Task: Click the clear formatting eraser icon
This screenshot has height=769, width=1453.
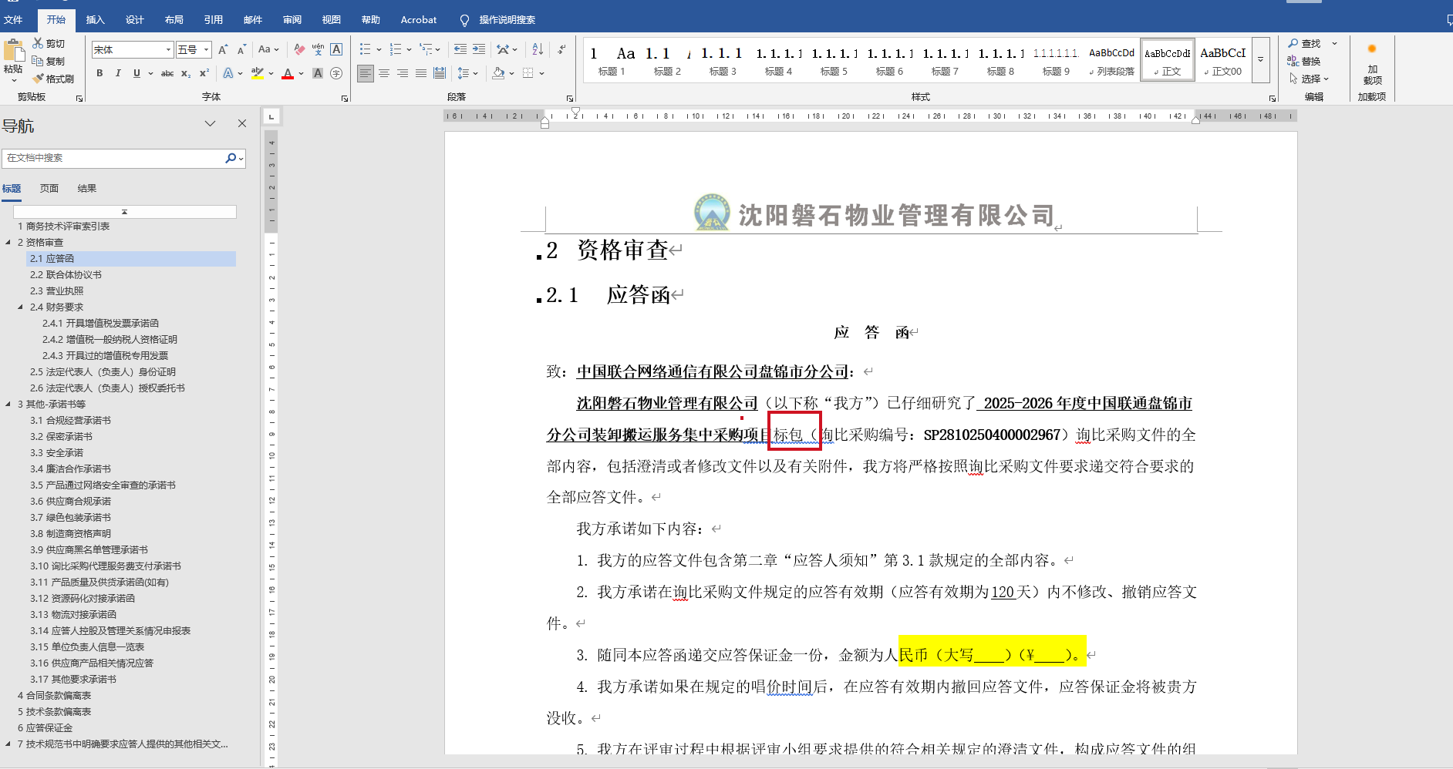Action: pyautogui.click(x=299, y=49)
